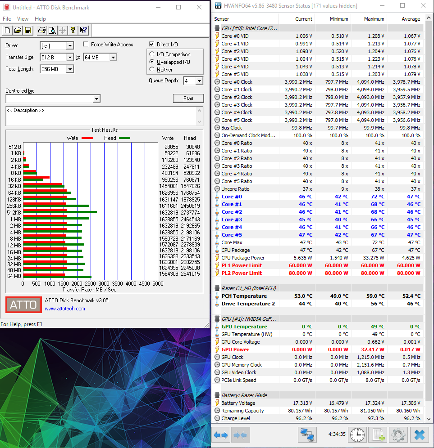434x448 pixels.
Task: Open the 64 MB upper transfer size dropdown
Action: [x=114, y=58]
